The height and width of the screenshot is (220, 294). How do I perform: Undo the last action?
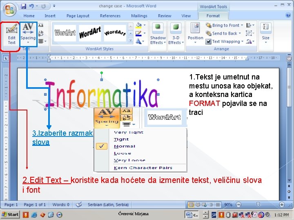coord(31,6)
